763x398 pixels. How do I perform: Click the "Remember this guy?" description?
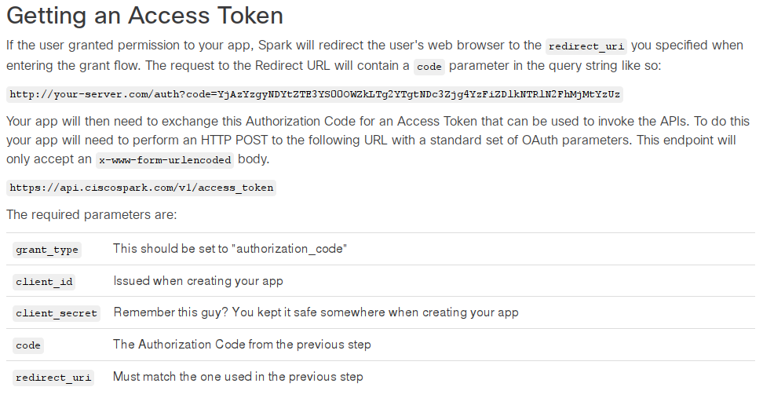tap(316, 312)
